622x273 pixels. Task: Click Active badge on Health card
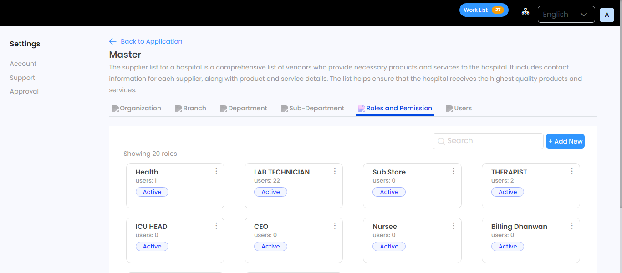pyautogui.click(x=152, y=192)
